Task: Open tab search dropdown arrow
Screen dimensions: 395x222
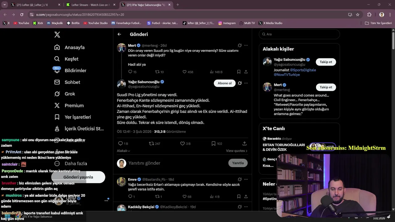Action: pos(4,5)
